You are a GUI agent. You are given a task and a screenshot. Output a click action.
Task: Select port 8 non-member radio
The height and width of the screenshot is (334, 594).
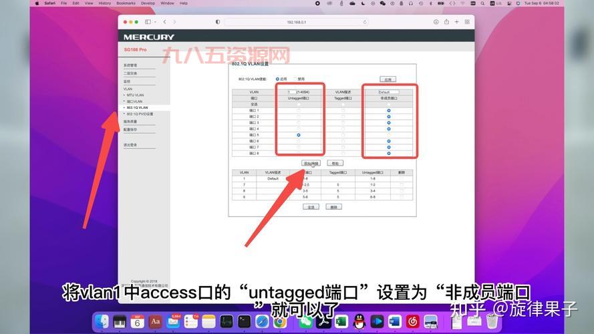click(389, 154)
